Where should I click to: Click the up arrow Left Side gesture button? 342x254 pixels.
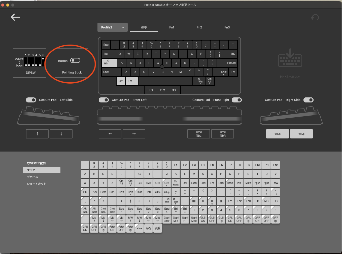pos(37,134)
